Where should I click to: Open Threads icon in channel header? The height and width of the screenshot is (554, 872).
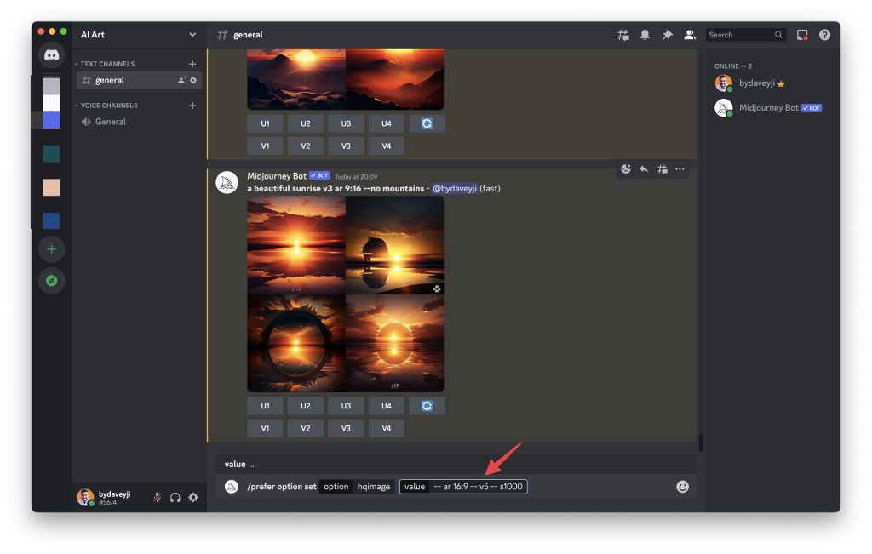[622, 35]
